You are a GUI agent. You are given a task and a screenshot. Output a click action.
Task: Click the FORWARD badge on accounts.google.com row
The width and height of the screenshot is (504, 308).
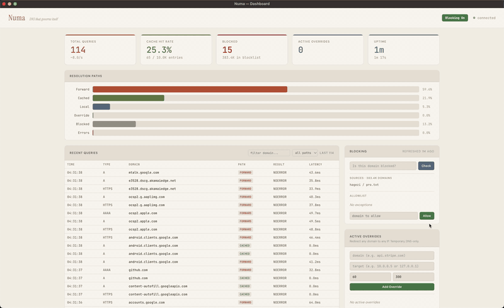tap(245, 302)
